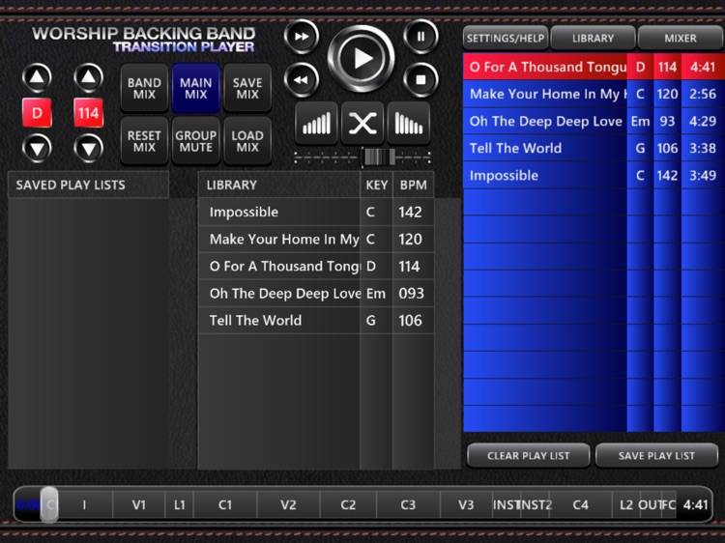Jump to C1 section on timeline
The height and width of the screenshot is (543, 725).
(x=225, y=504)
